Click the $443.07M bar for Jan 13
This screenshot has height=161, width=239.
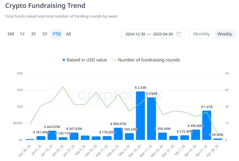tap(52, 135)
